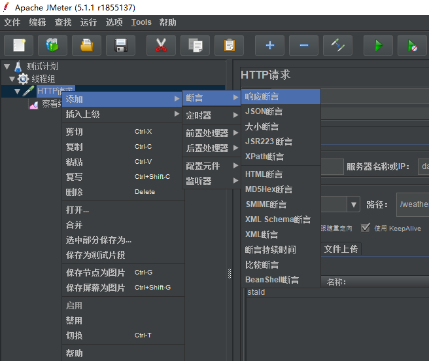Select SMIME断言 menu item
This screenshot has width=429, height=361.
[281, 204]
